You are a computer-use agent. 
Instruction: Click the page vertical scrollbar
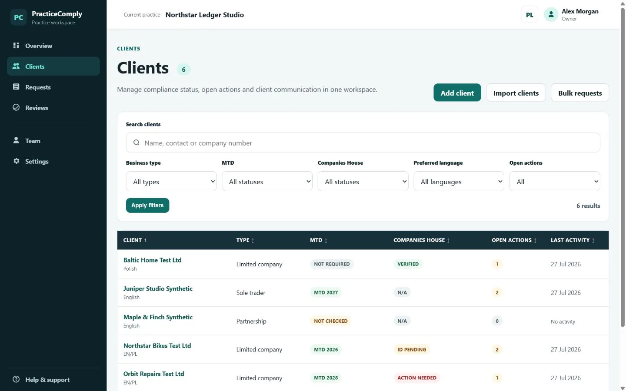click(x=623, y=167)
